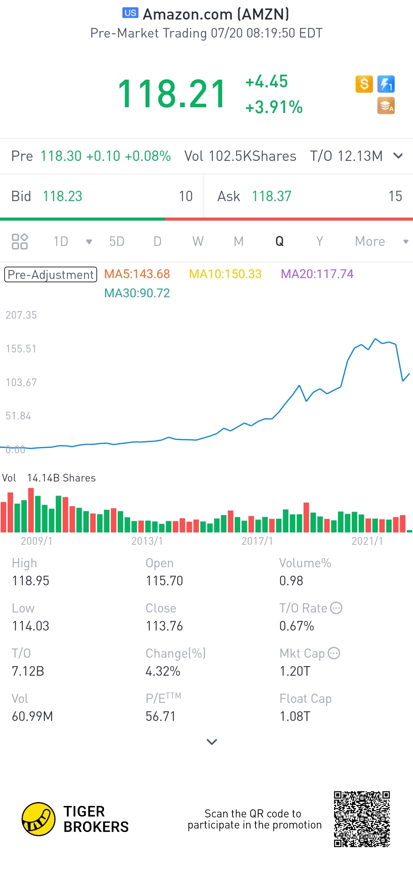Tap the Amazon.com (AMZN) title
The image size is (413, 881).
coord(216,15)
